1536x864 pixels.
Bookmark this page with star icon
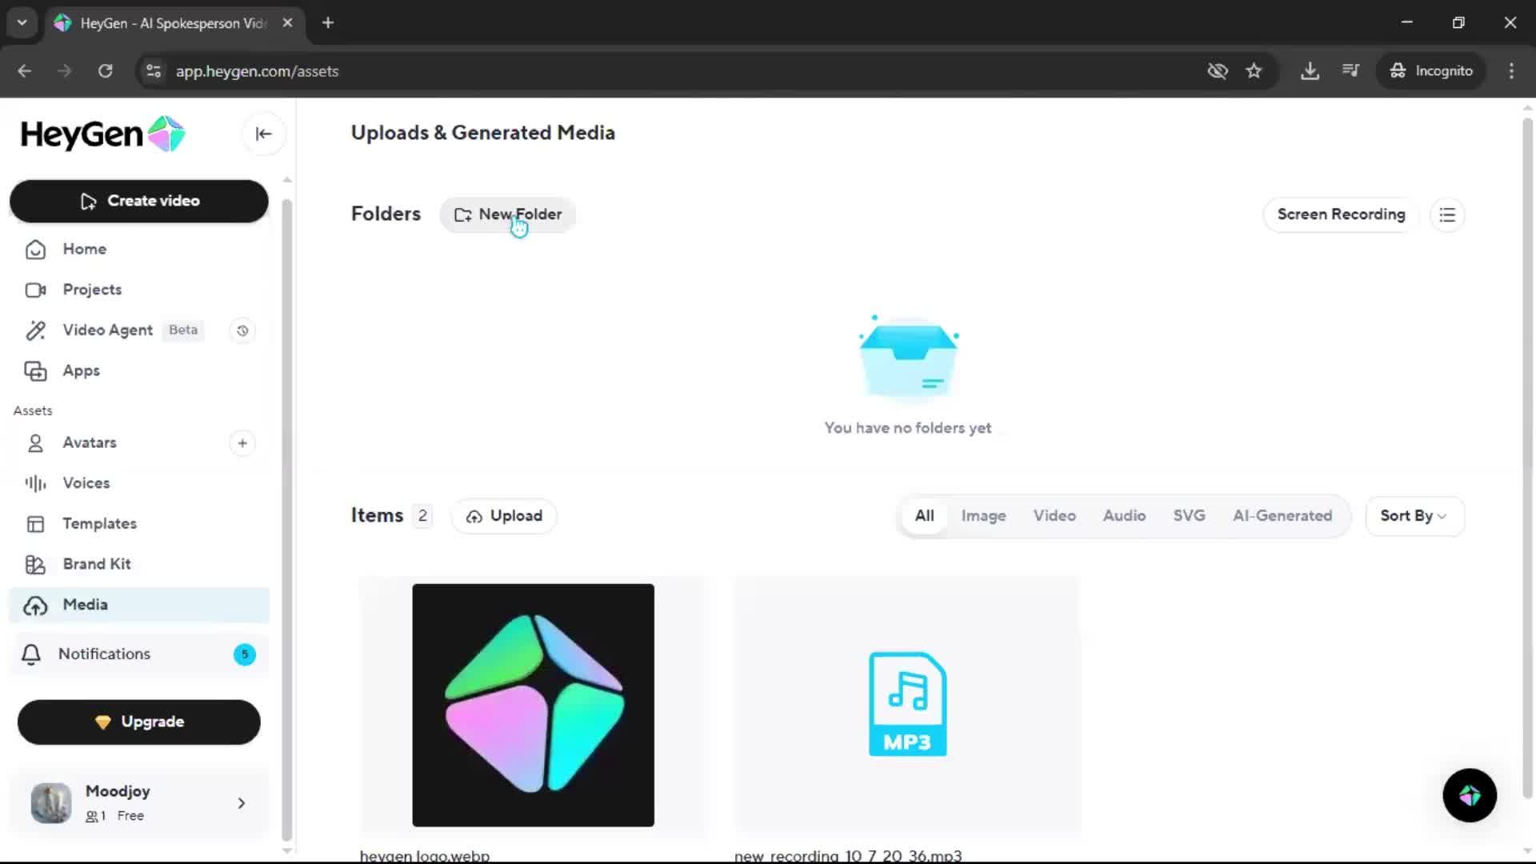(x=1254, y=70)
